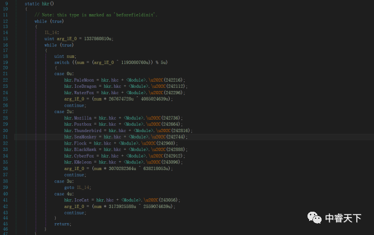Viewport: 374px width, 235px height.
Task: Click 'case 2u:' label
Action: coord(64,112)
